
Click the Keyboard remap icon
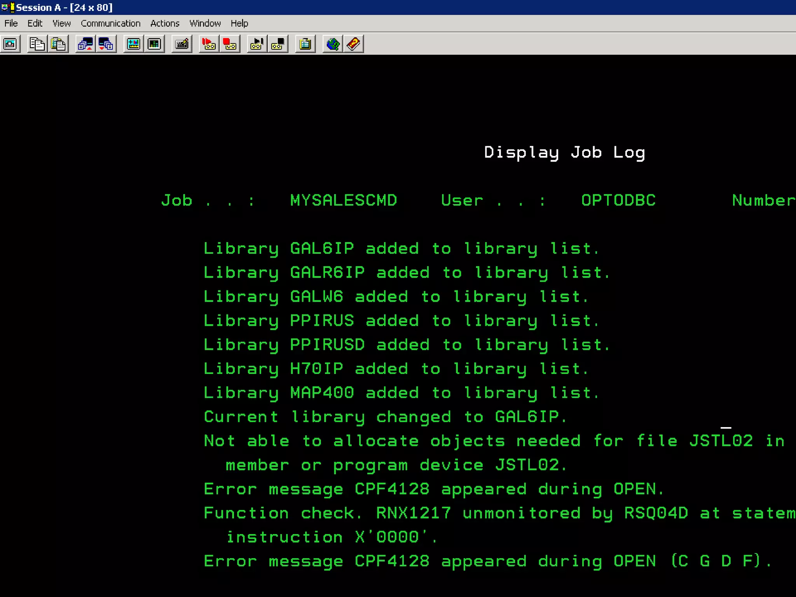click(x=182, y=44)
